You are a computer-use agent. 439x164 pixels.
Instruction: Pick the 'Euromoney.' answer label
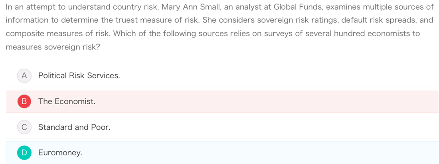coord(61,153)
